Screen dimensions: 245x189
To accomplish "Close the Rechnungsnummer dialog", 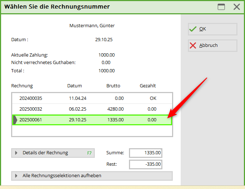I will [237, 7].
